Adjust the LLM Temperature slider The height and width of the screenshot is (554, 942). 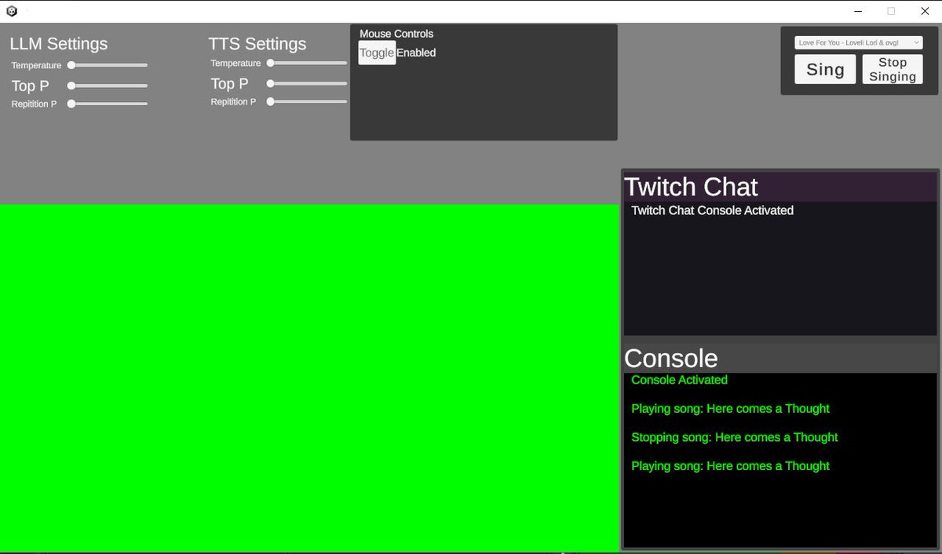108,65
